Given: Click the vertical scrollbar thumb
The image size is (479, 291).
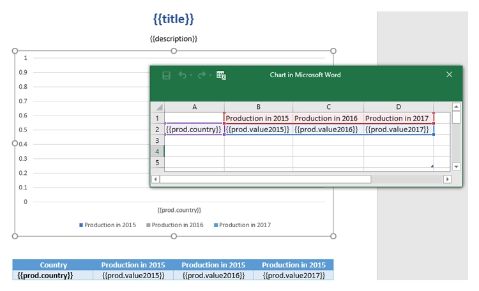Looking at the screenshot, I should [456, 117].
